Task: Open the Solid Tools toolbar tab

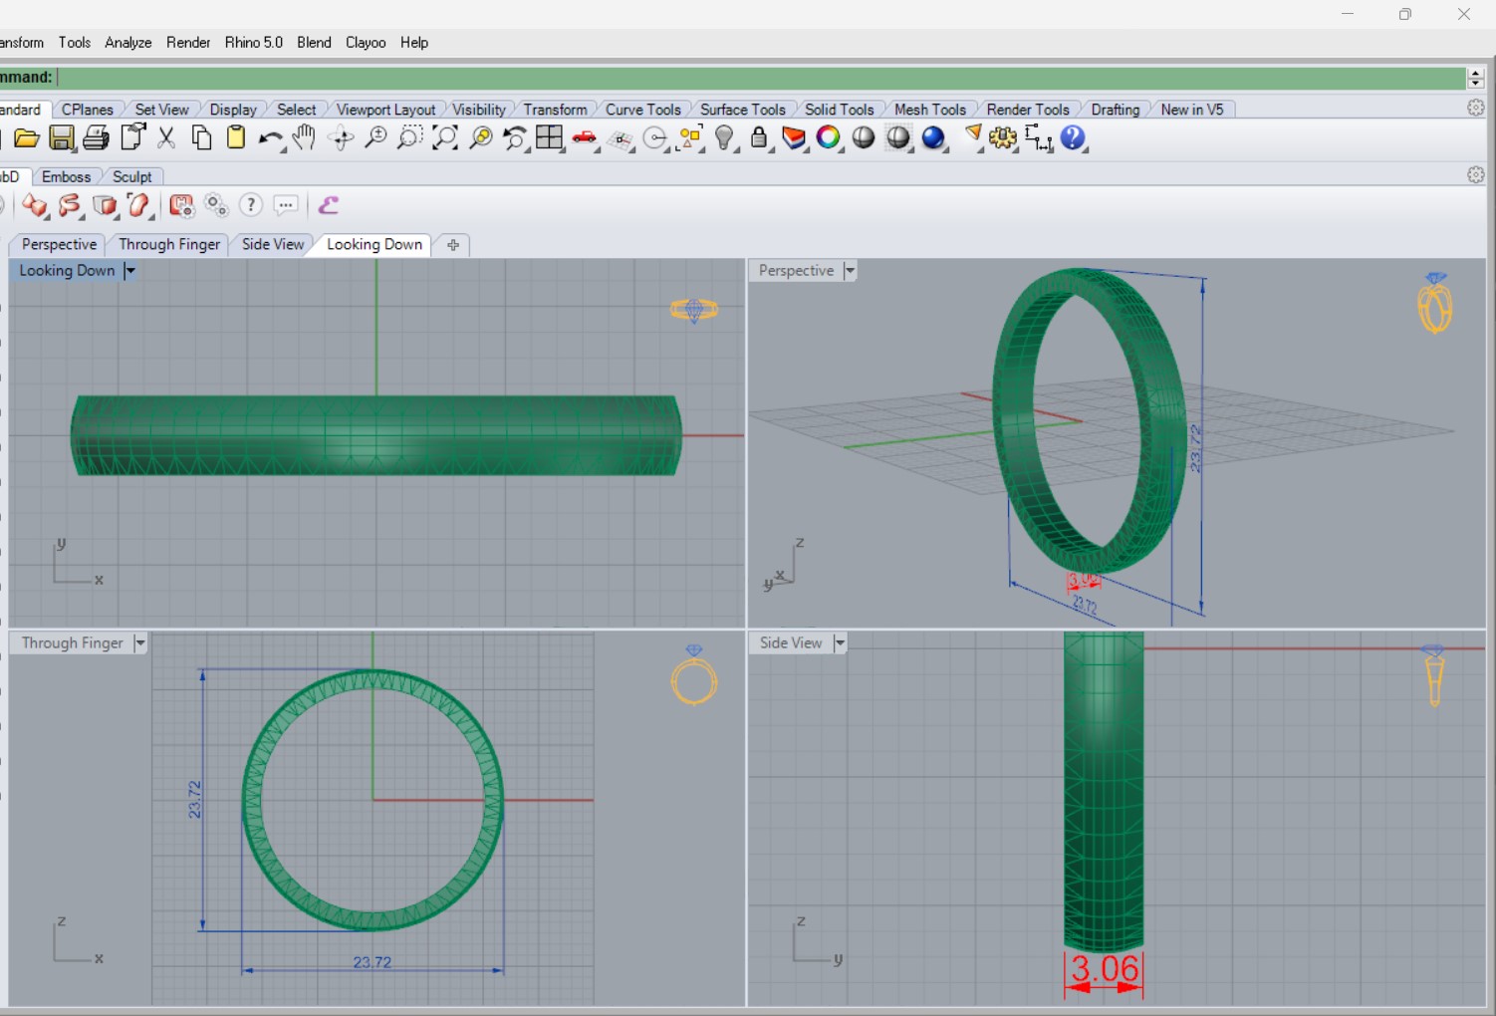Action: [839, 110]
